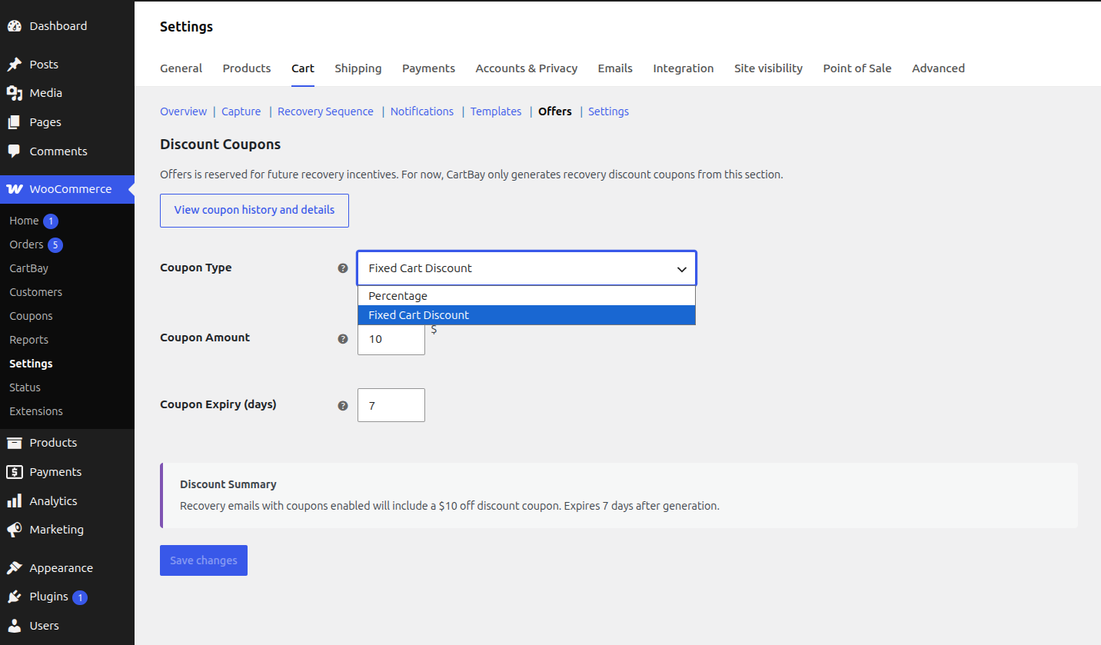Collapse the Coupon Type dropdown chevron
1101x645 pixels.
click(681, 269)
